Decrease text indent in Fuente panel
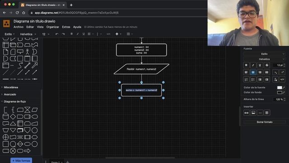289x163 pixels. pos(260,80)
